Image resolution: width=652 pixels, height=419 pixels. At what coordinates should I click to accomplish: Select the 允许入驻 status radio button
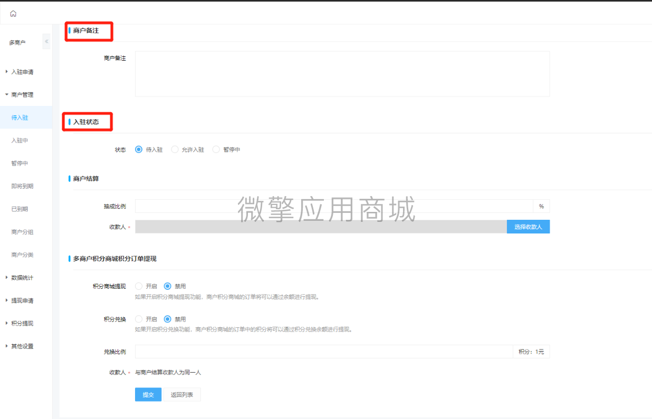click(175, 150)
